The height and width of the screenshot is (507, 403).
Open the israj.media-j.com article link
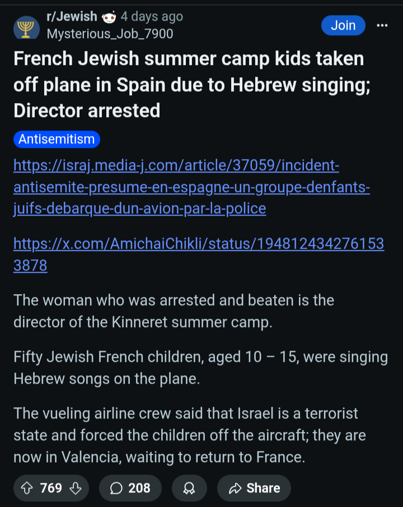tap(191, 187)
